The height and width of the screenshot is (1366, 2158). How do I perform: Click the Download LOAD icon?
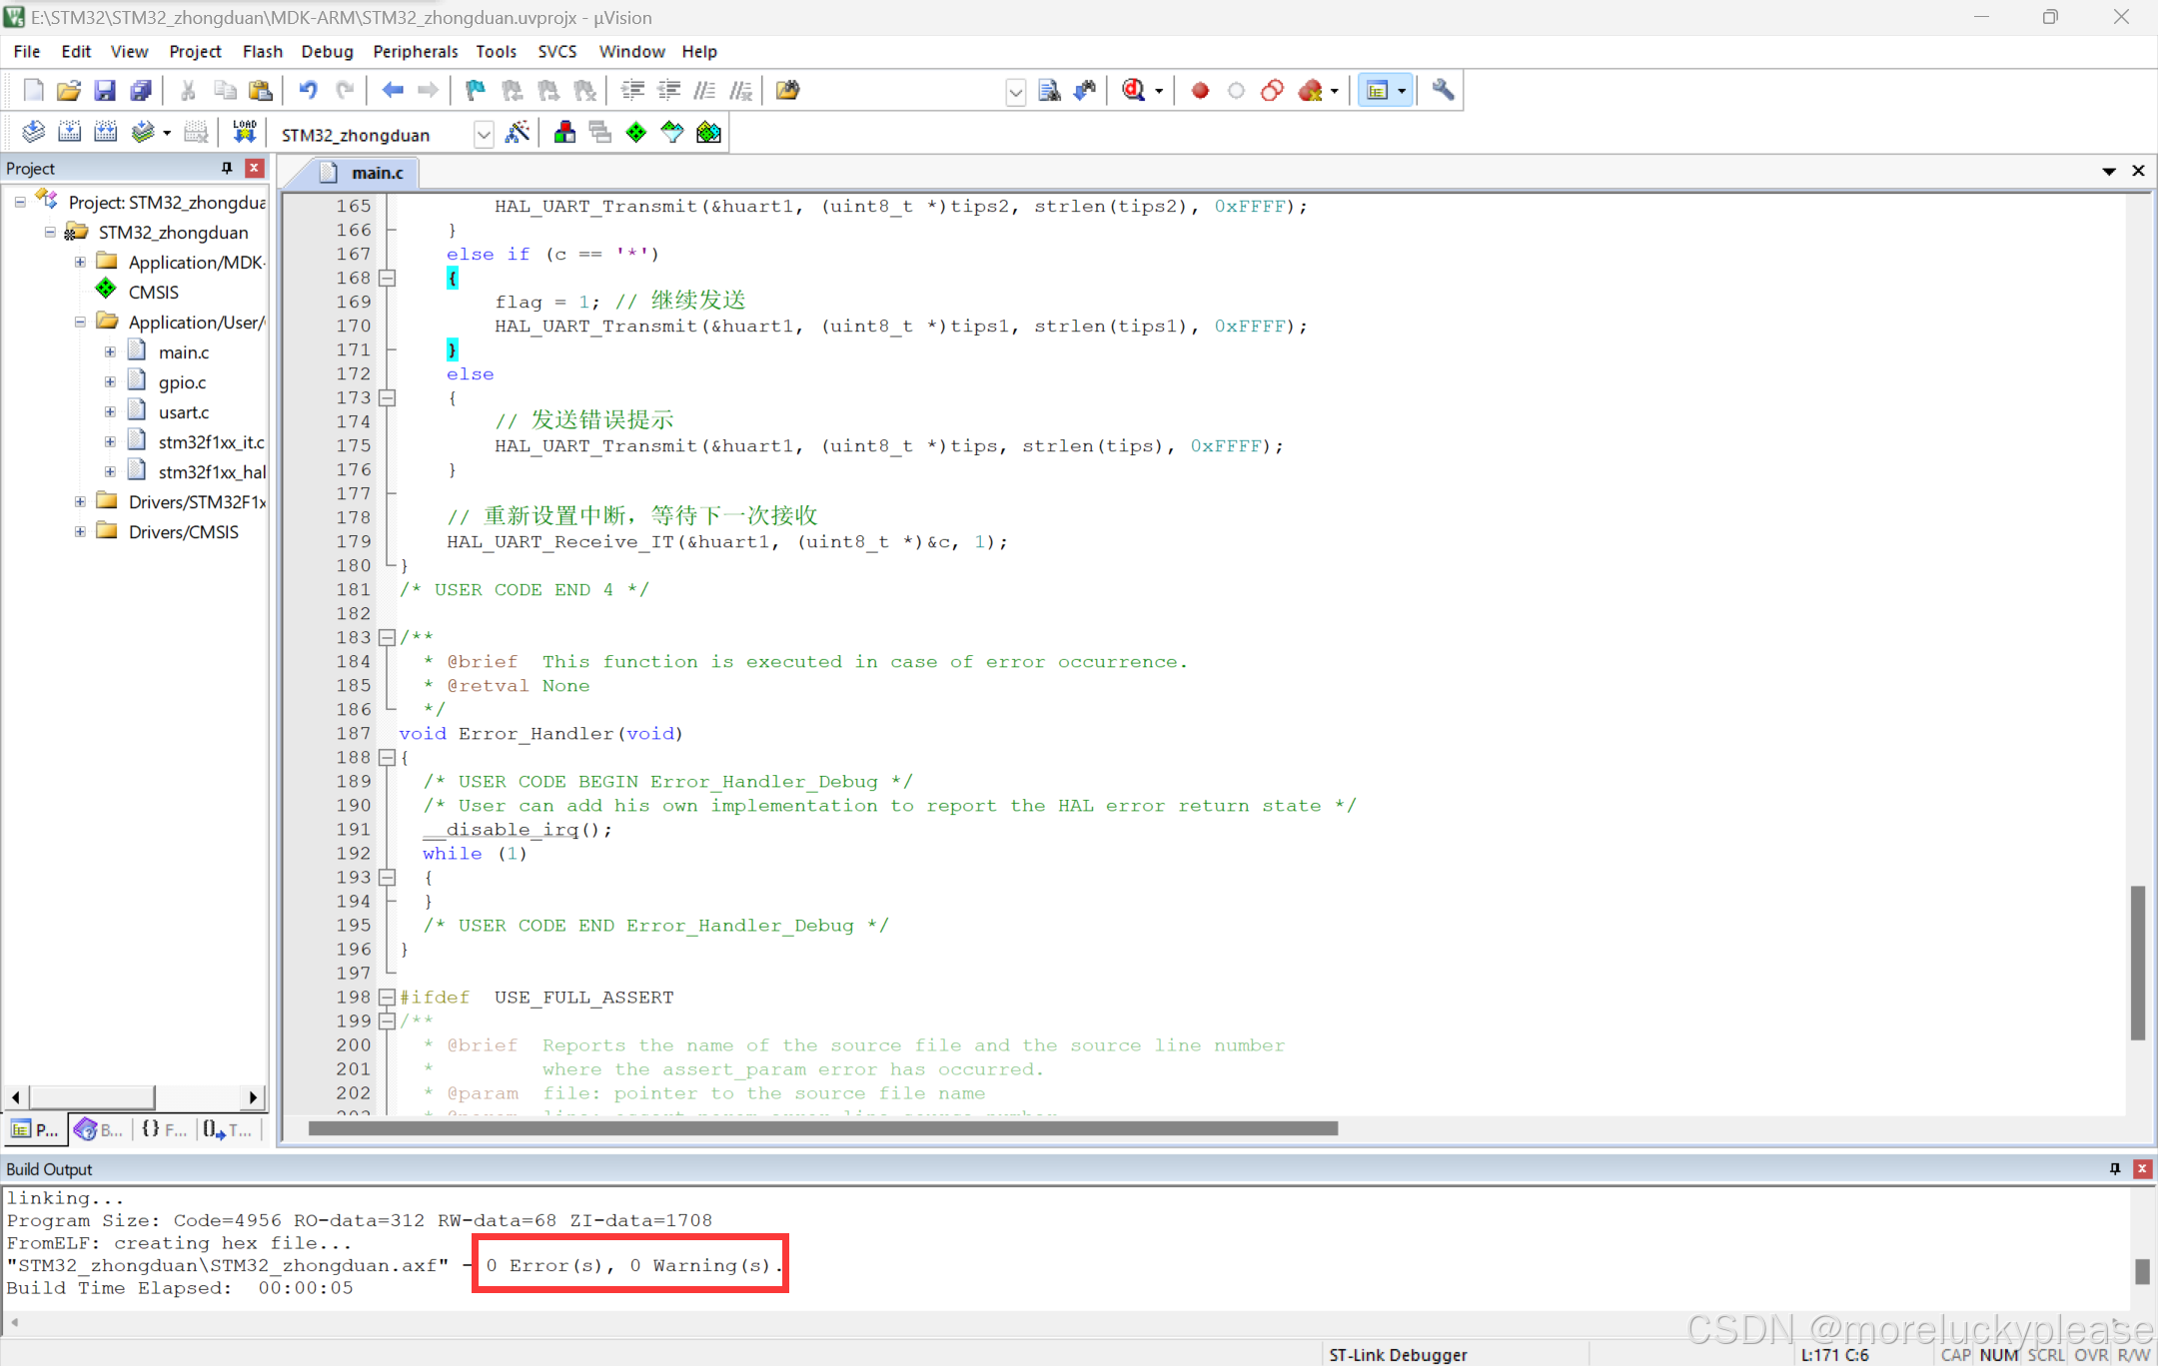[245, 133]
